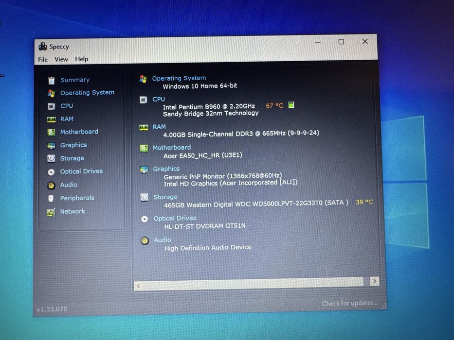Viewport: 454px width, 340px height.
Task: Click the Peripherals mouse icon in sidebar
Action: (x=51, y=198)
